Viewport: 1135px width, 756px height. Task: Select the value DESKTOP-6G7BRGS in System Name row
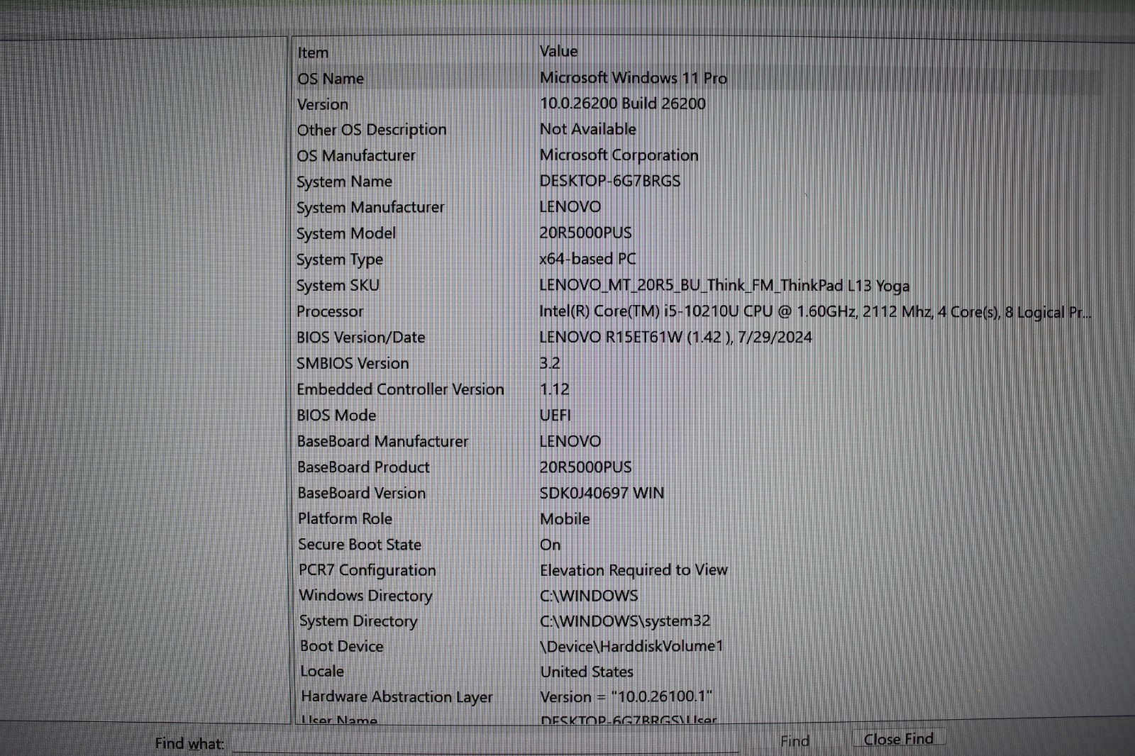pyautogui.click(x=609, y=181)
